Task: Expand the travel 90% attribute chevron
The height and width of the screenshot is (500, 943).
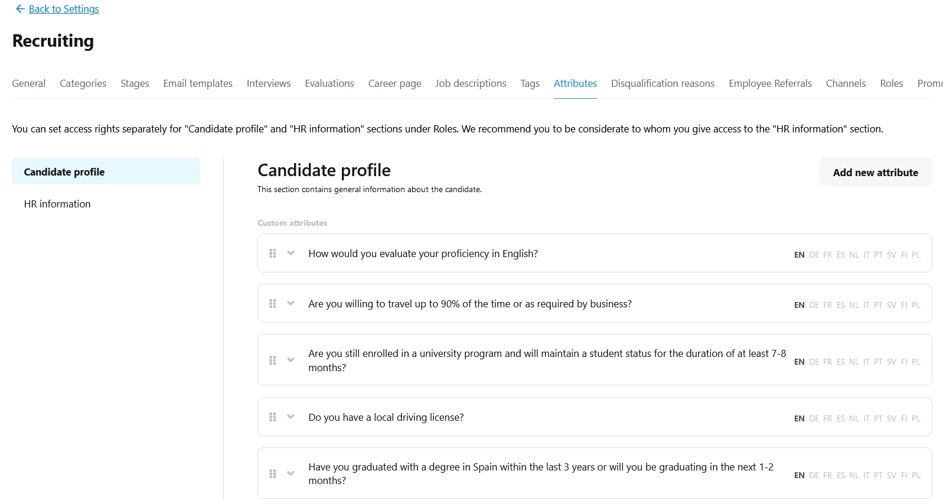Action: tap(291, 303)
